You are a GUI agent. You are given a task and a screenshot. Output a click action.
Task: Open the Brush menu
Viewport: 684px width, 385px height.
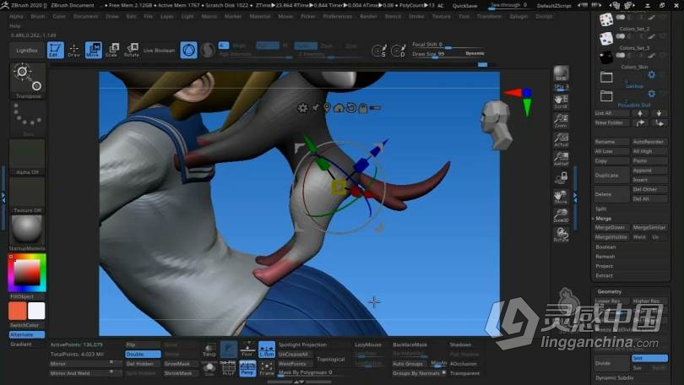(x=38, y=16)
